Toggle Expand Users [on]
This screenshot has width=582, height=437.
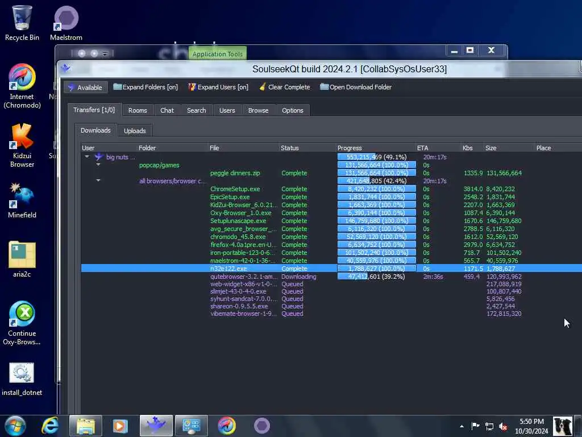click(218, 87)
